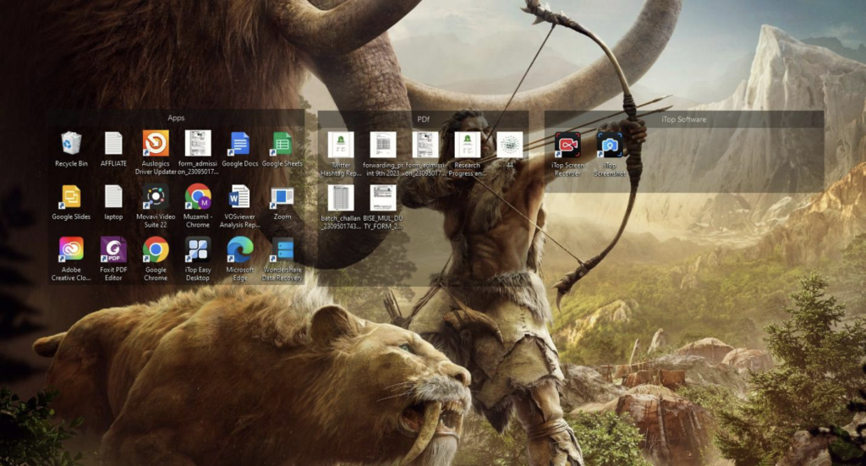The image size is (866, 466).
Task: Click the iTop Software box title
Action: [x=683, y=119]
